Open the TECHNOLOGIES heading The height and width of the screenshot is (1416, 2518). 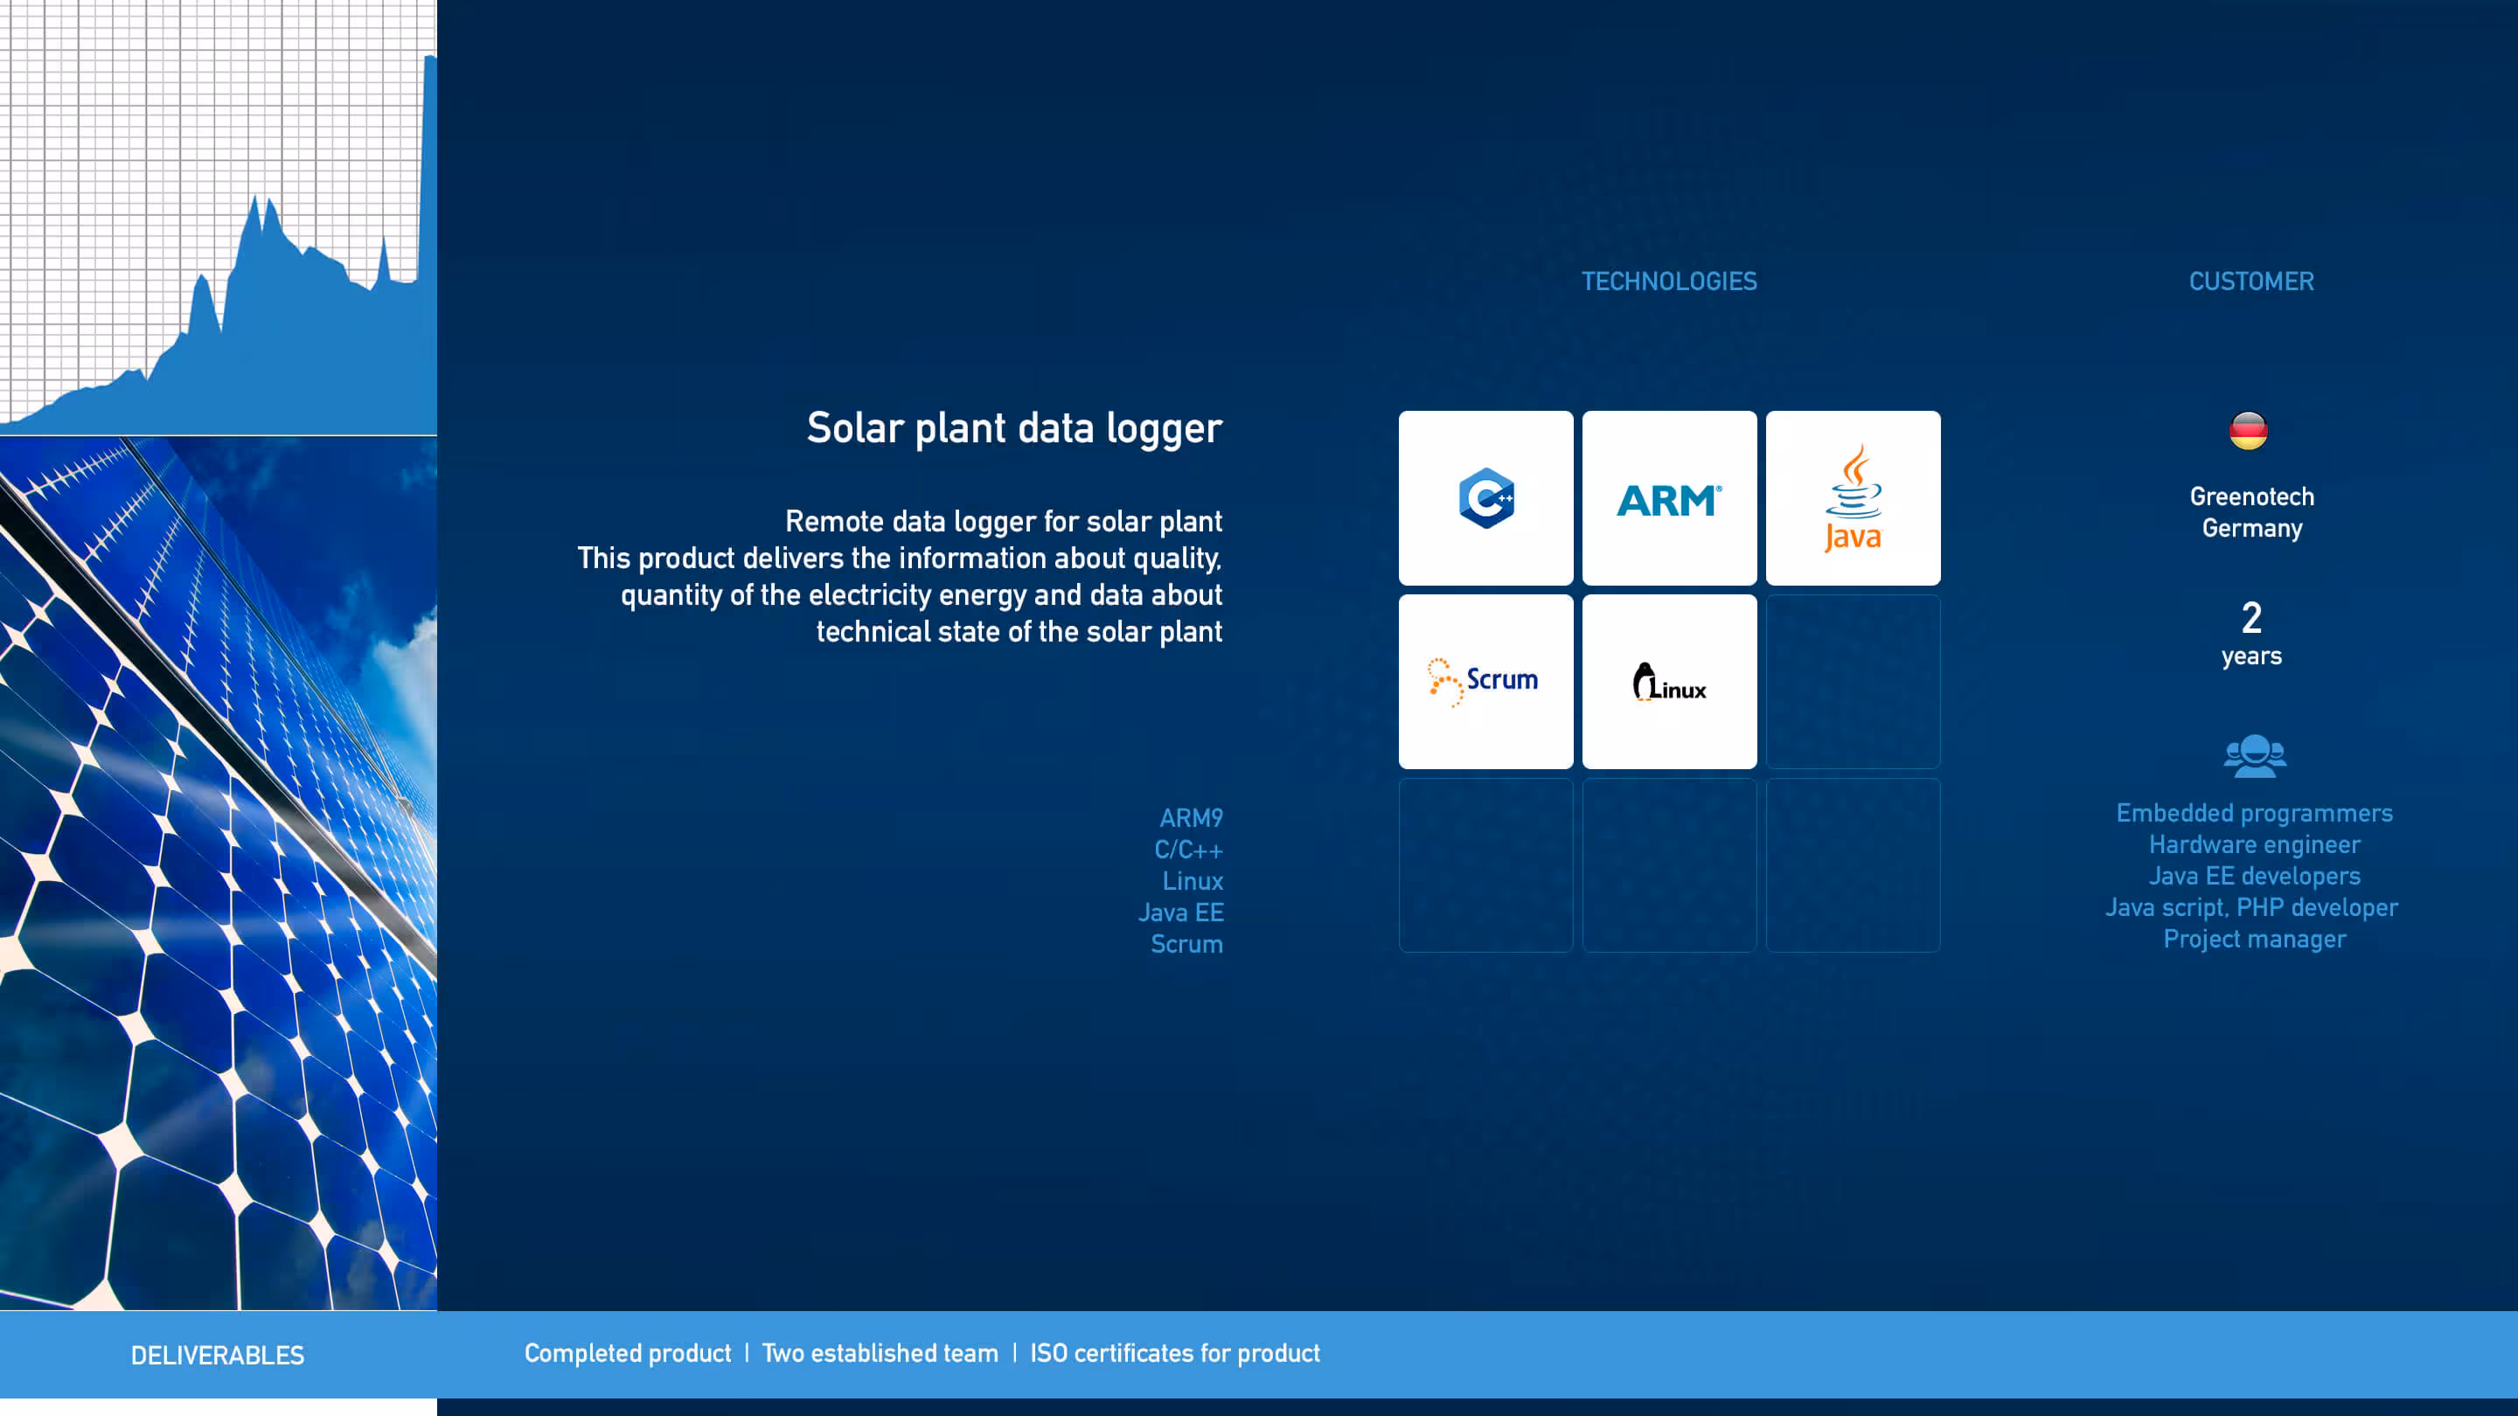1668,281
